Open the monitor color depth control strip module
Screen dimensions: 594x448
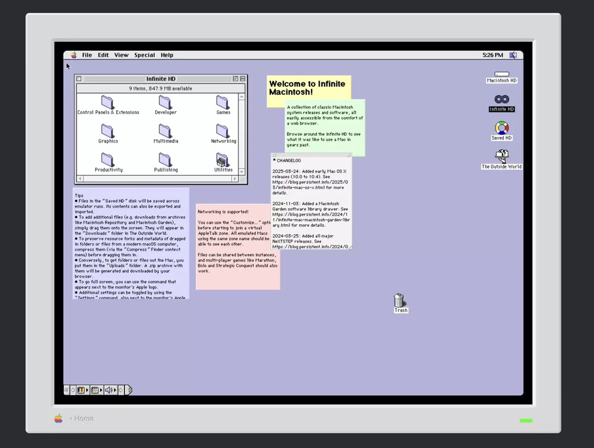tap(81, 390)
